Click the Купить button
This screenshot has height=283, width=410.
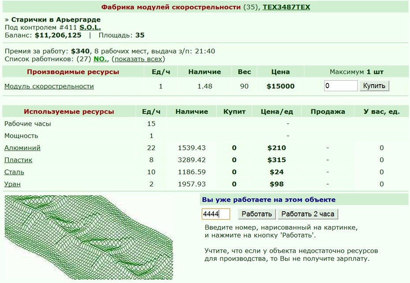[x=374, y=86]
